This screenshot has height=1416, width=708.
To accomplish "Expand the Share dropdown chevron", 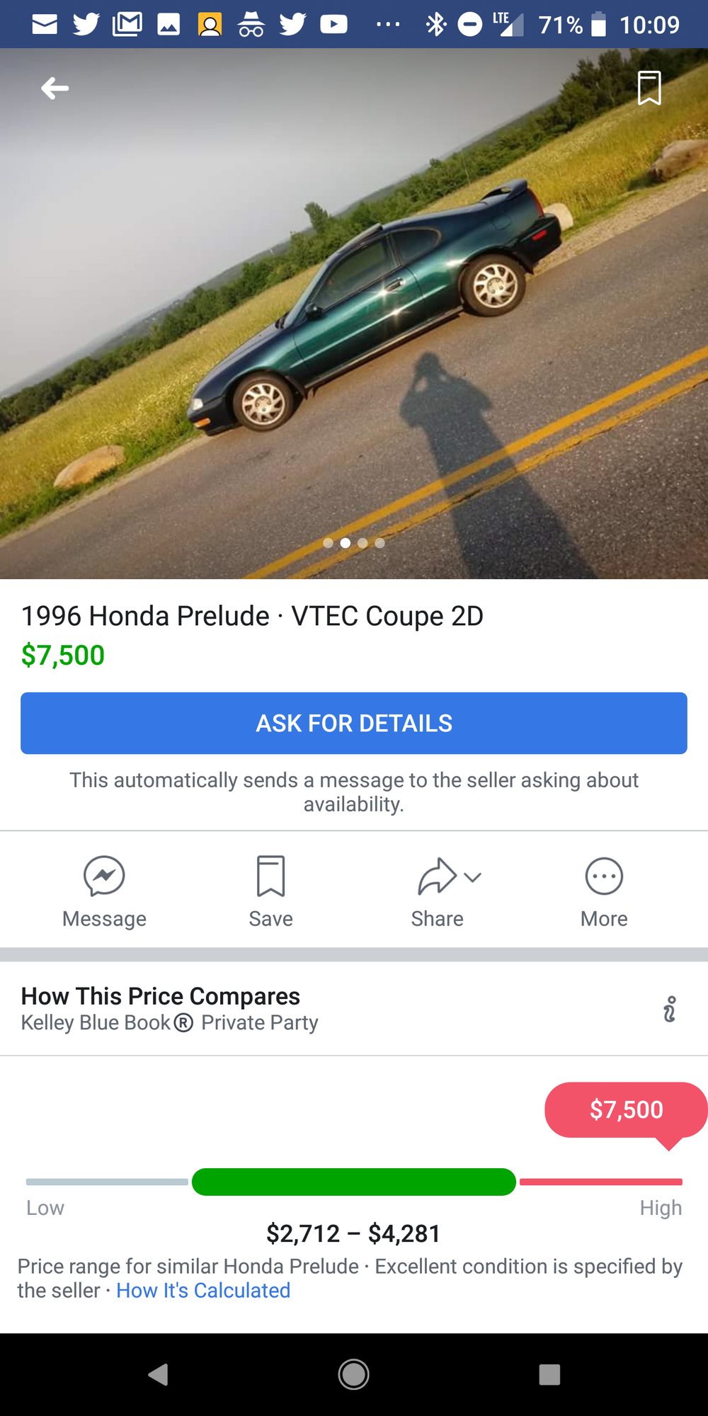I will (x=473, y=877).
